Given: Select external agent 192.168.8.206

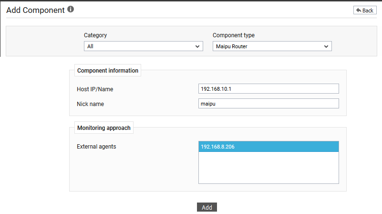Looking at the screenshot, I should [x=268, y=147].
